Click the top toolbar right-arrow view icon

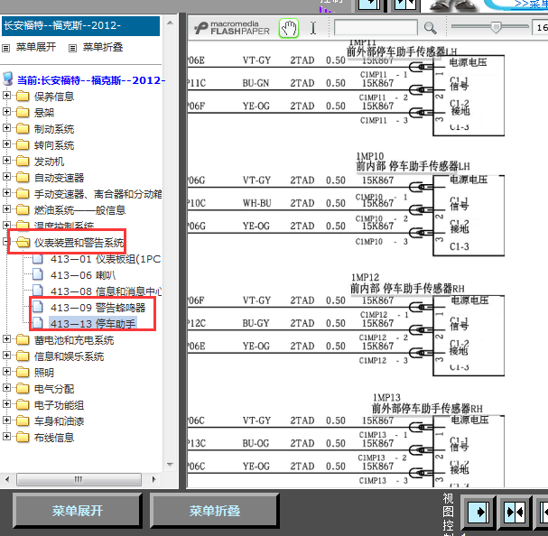point(369,4)
